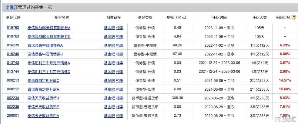Viewport: 298px width, 124px height.
Task: Click the 基金代码 column header
Action: 13,18
